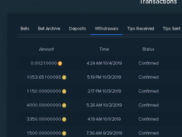Select the amount 1053.65100098

pos(44,77)
